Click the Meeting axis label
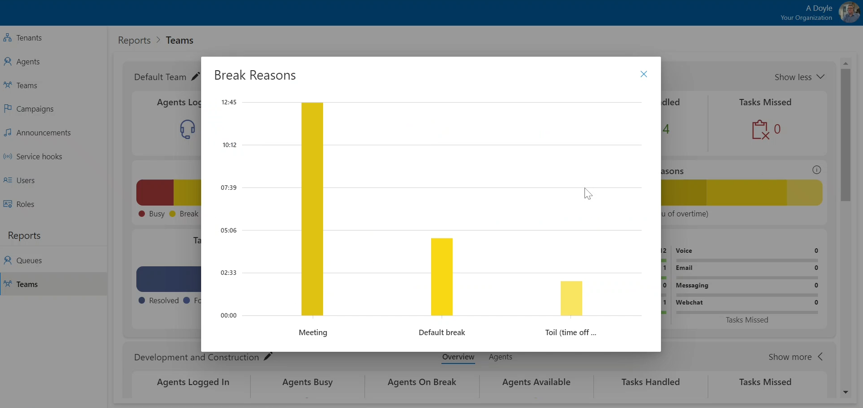 (313, 332)
